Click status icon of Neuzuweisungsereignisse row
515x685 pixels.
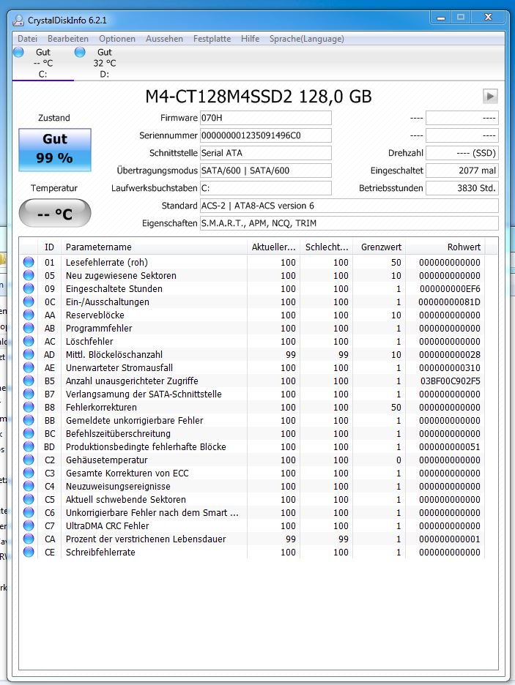point(29,486)
